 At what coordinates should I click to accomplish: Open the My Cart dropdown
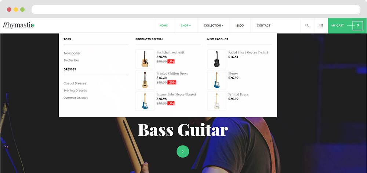click(347, 26)
